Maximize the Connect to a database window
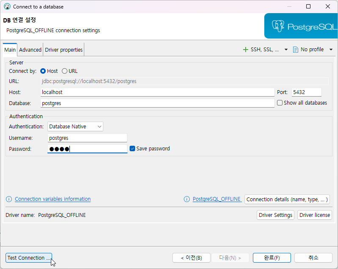The height and width of the screenshot is (269, 338). [308, 6]
